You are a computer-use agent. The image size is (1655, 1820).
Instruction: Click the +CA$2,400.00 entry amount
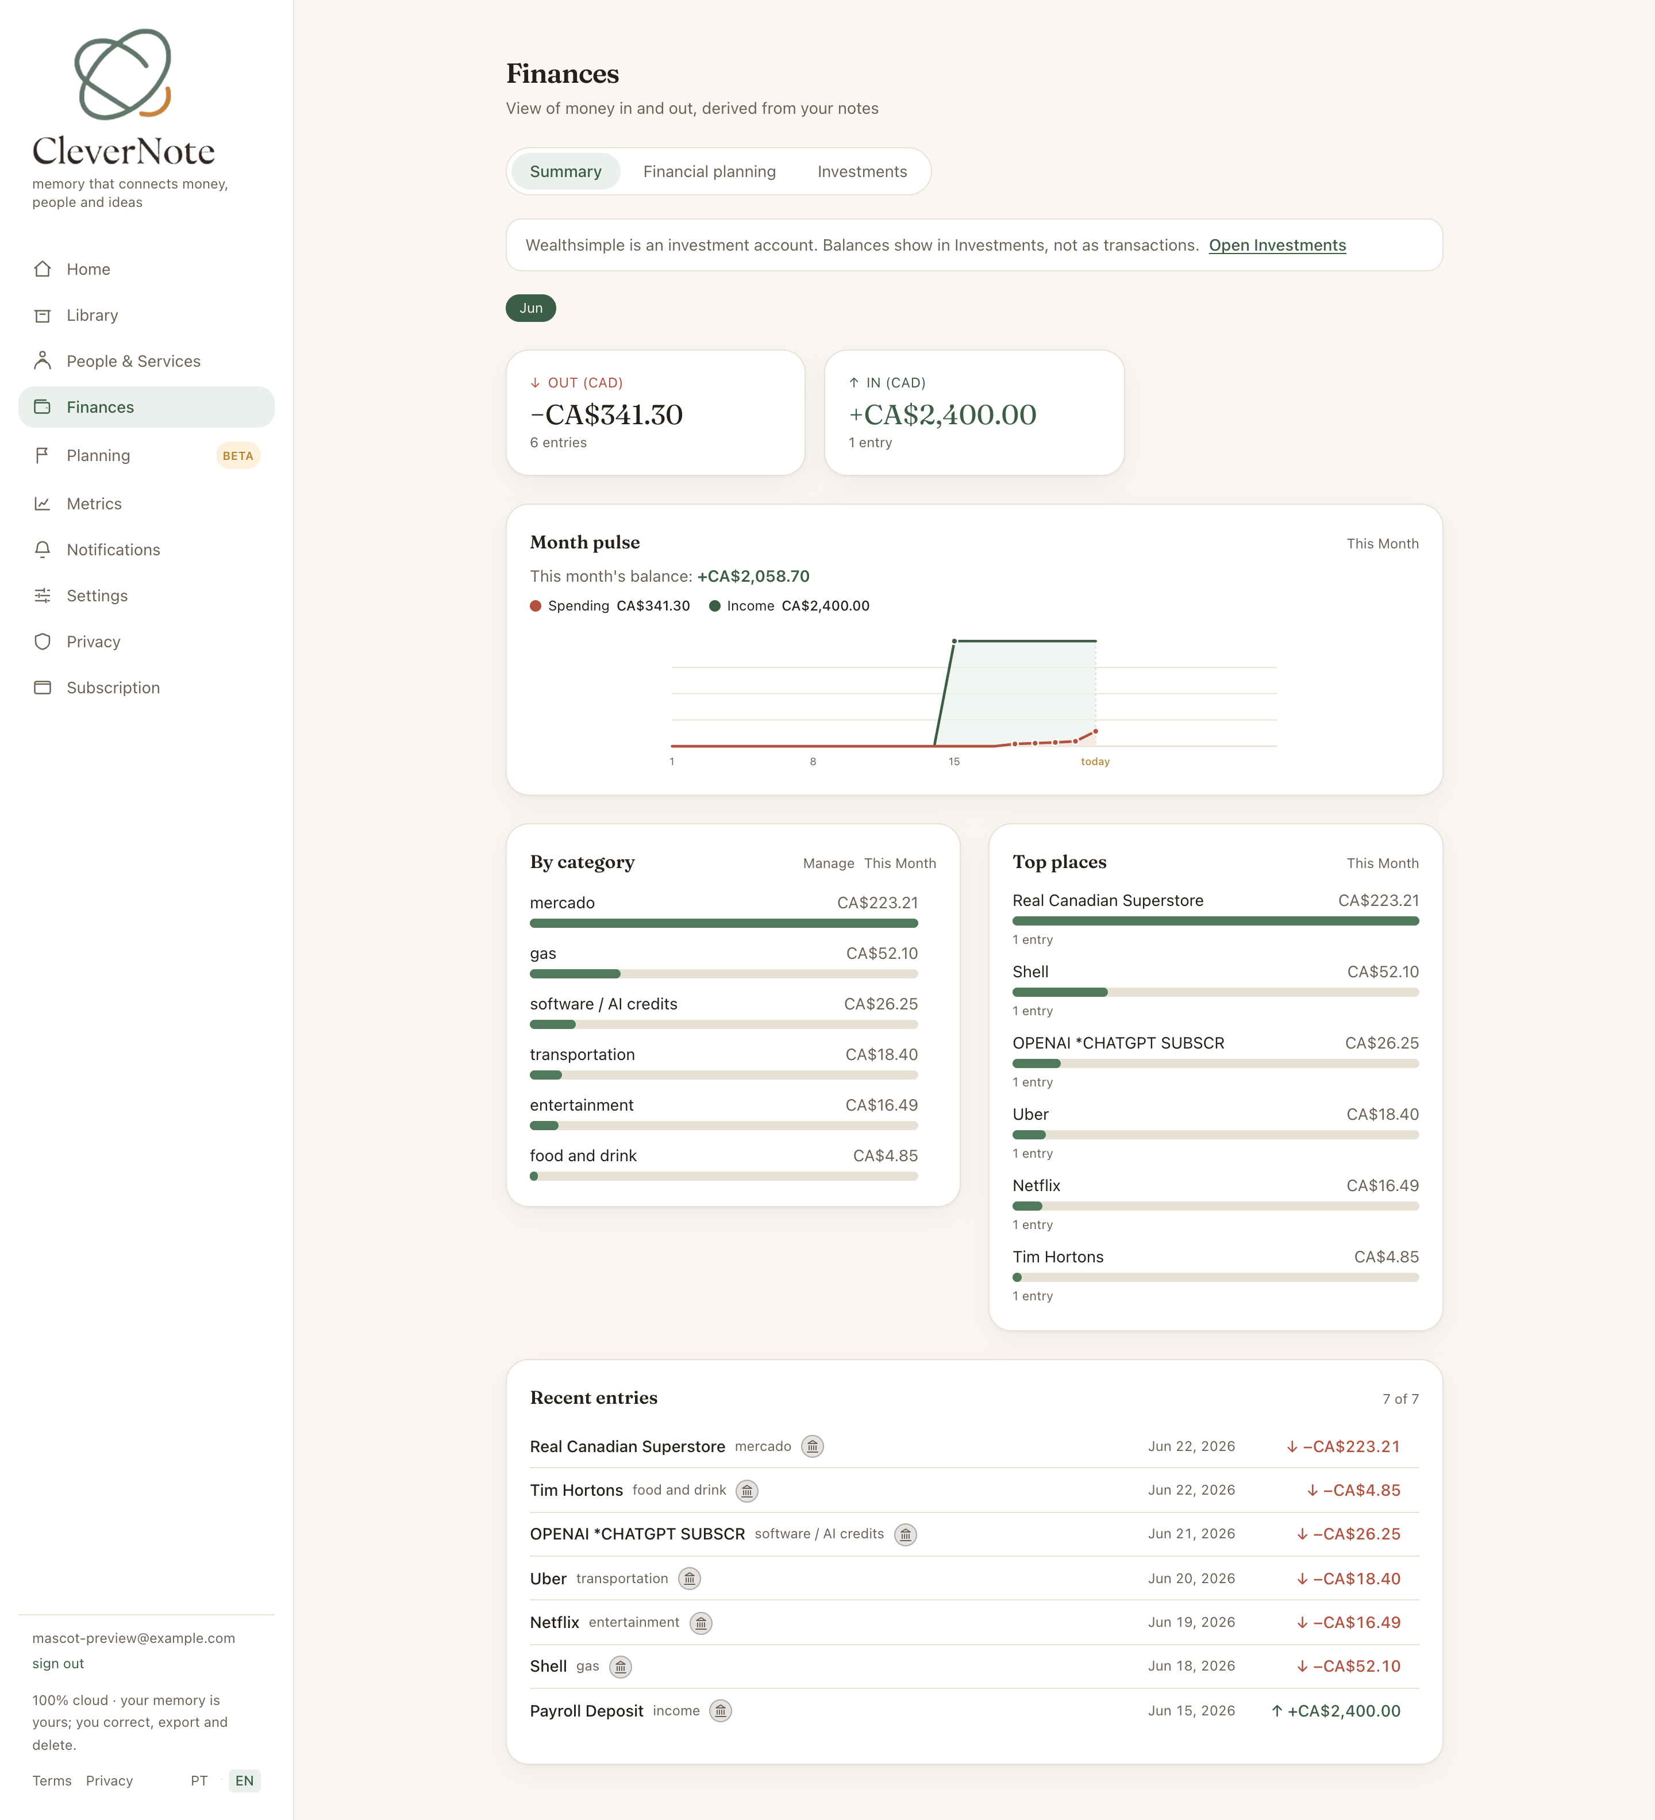pos(1335,1712)
